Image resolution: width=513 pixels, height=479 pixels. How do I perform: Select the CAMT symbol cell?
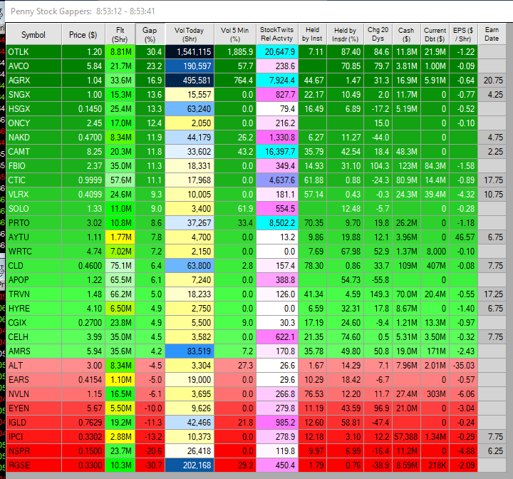tap(33, 152)
